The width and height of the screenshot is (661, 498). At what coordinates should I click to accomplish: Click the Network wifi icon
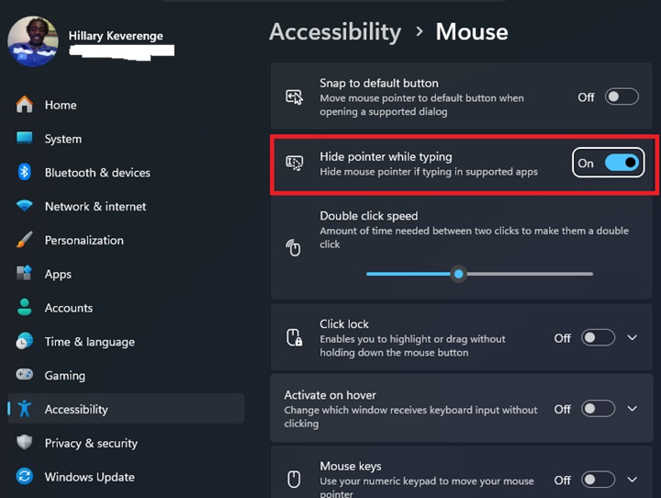pyautogui.click(x=25, y=206)
